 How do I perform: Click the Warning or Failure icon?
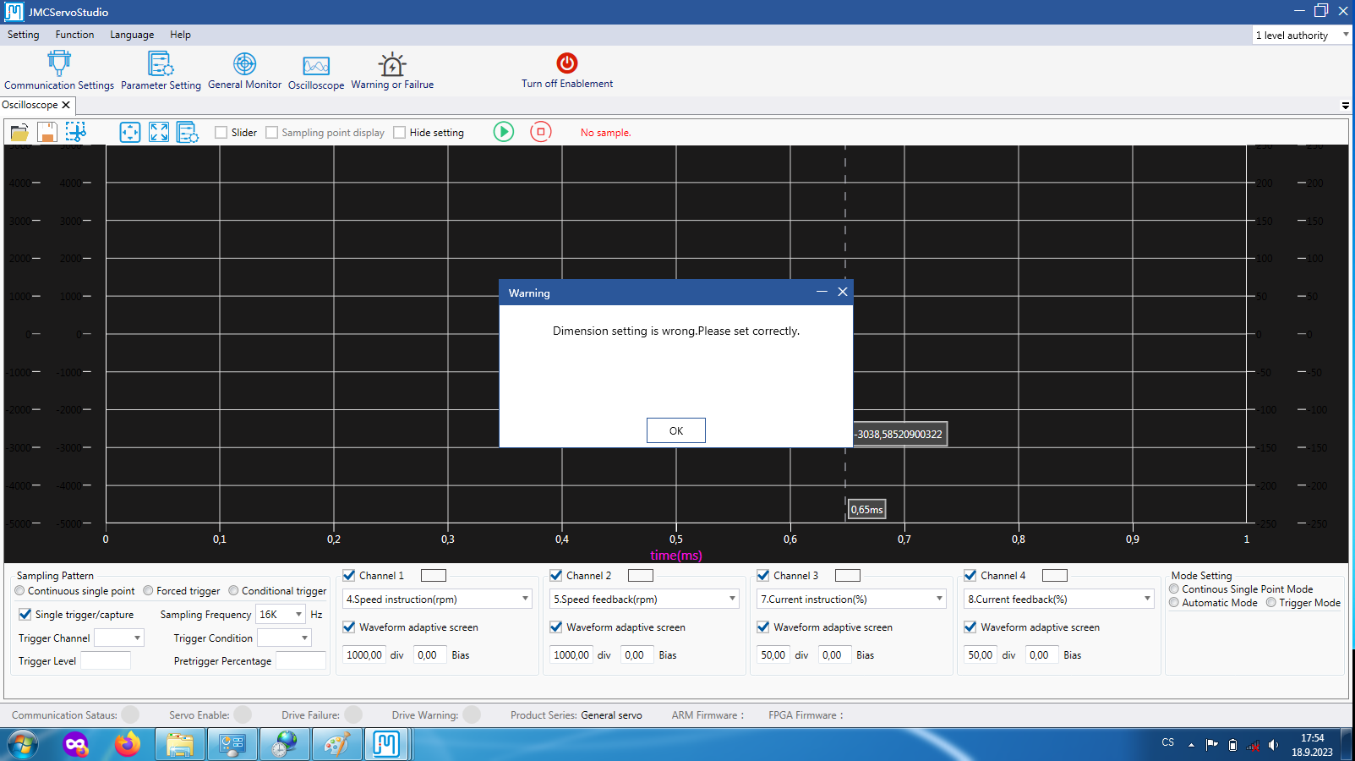click(392, 64)
